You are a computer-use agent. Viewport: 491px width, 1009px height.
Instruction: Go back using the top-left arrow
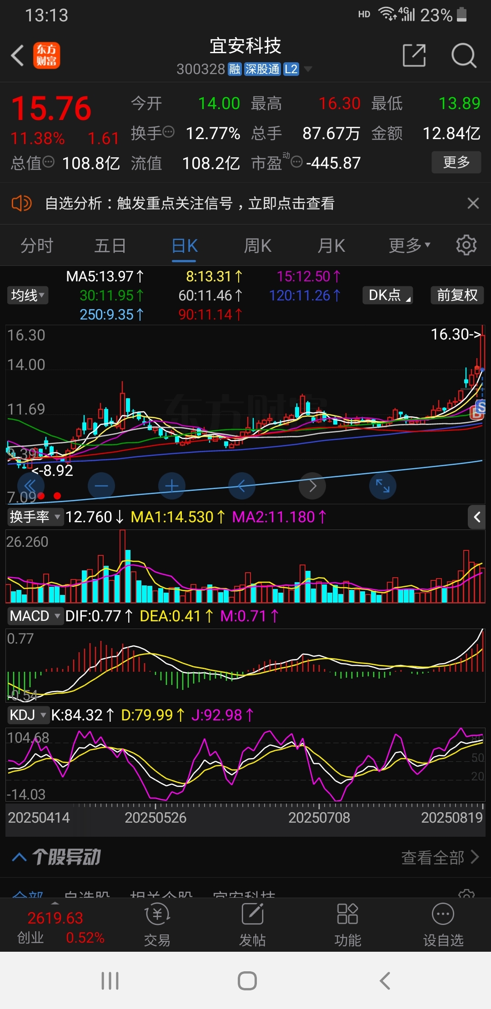point(18,56)
